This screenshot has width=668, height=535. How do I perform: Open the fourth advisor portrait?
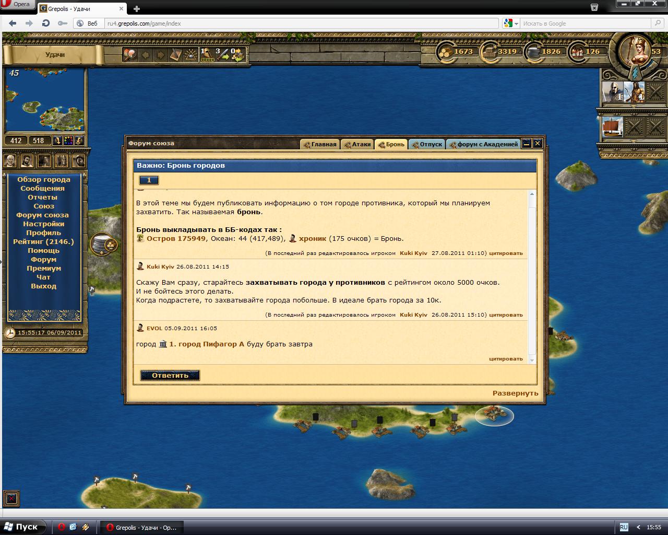[x=62, y=160]
